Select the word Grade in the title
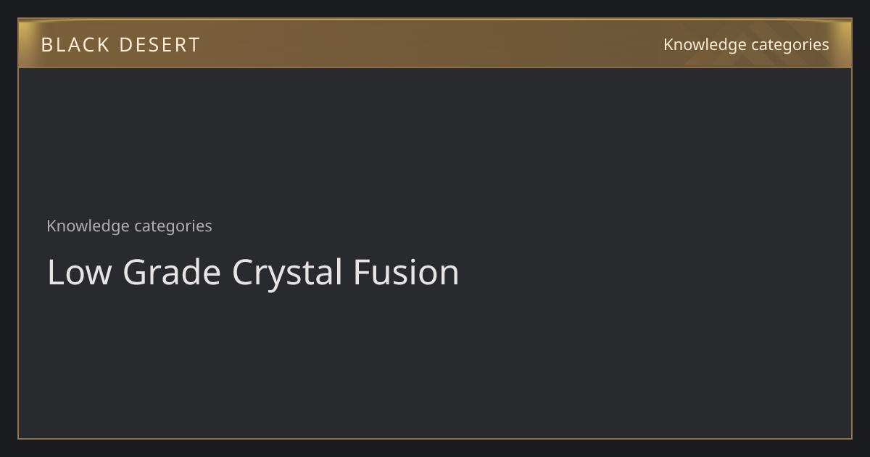Screen dimensions: 870x457 pos(172,273)
